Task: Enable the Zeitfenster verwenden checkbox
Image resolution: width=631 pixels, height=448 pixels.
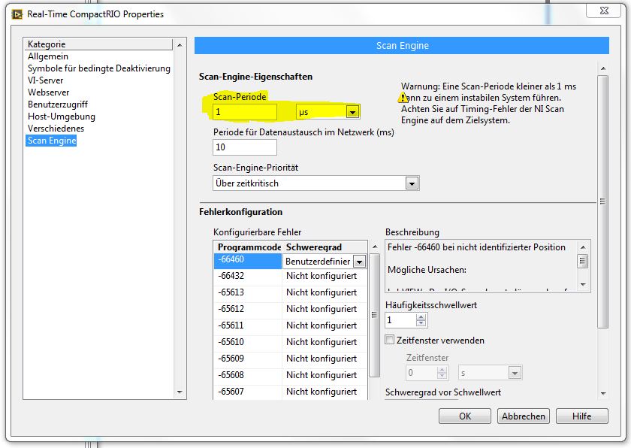Action: (389, 340)
